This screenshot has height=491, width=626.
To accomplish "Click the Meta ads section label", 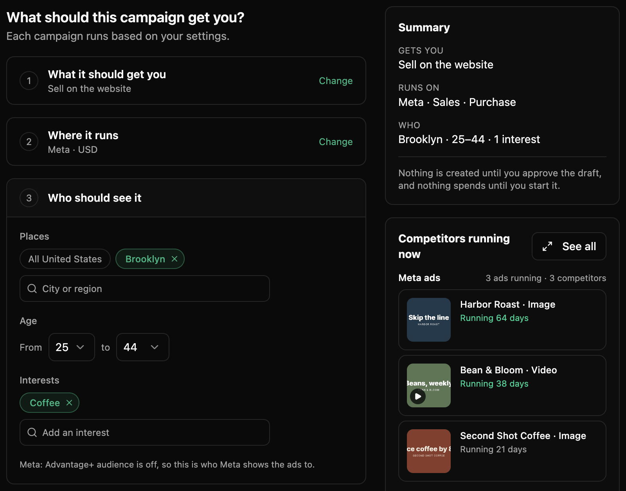I will tap(419, 278).
